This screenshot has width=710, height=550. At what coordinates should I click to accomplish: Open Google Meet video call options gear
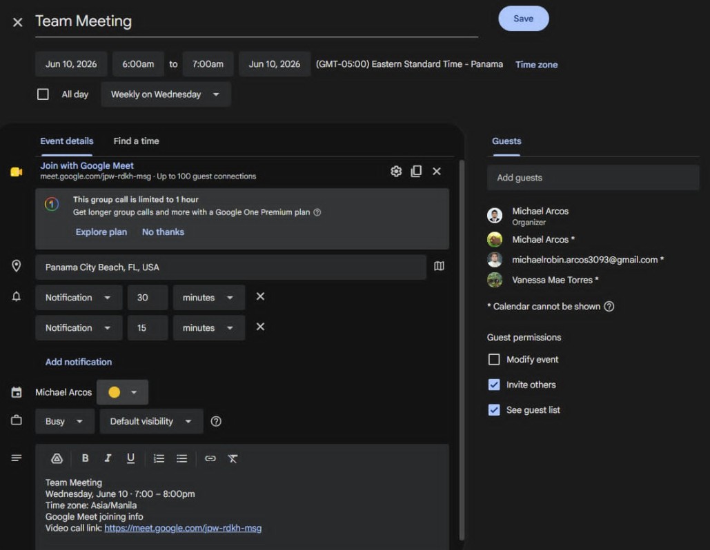point(396,172)
